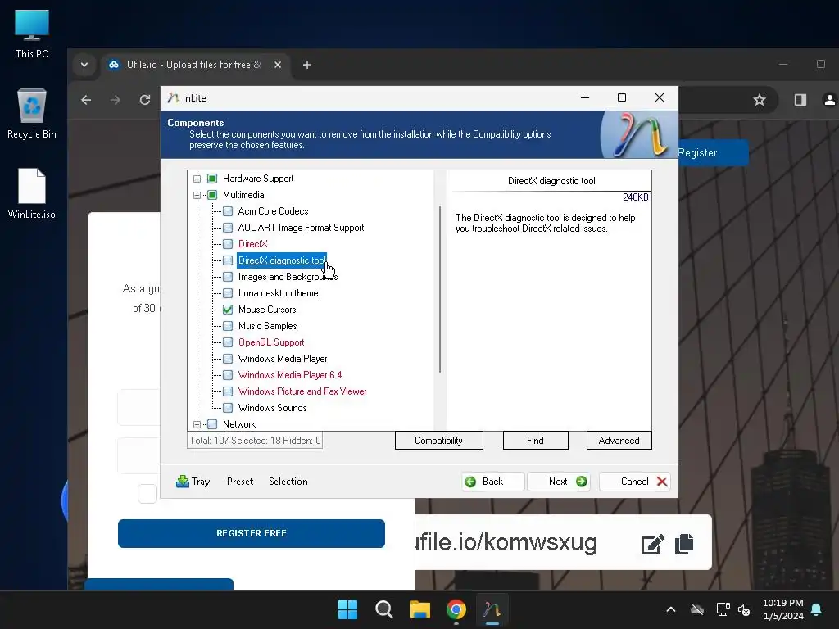Screen dimensions: 839x629
Task: Click the Advanced button
Action: 619,440
